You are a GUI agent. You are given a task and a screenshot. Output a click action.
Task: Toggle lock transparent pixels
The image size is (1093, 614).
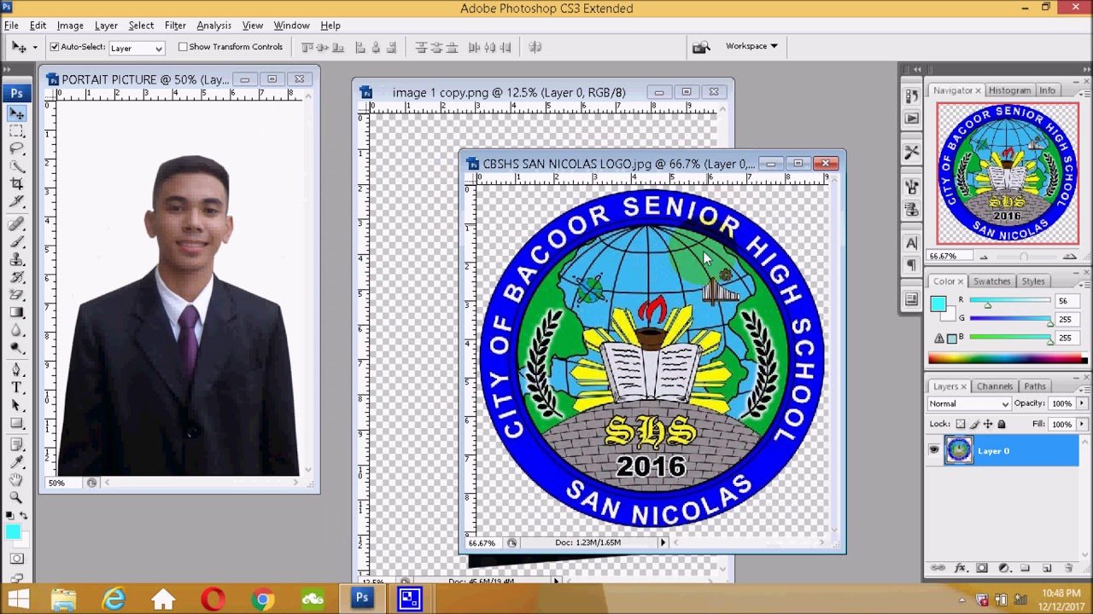click(x=961, y=424)
